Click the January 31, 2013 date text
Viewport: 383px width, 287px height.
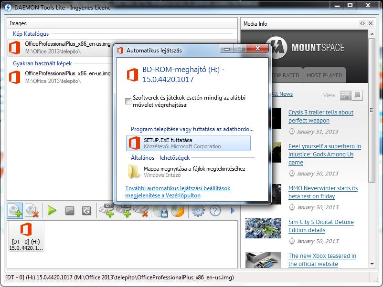pyautogui.click(x=318, y=132)
